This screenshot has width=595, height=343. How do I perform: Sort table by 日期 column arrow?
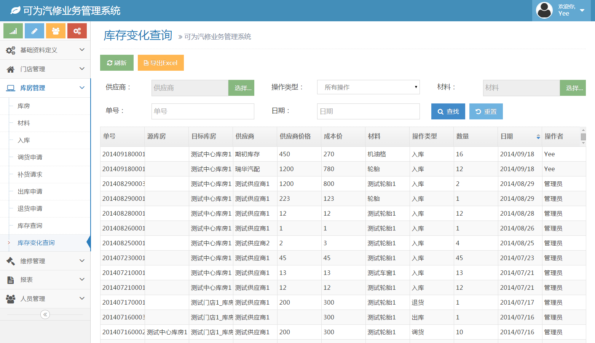pos(538,137)
